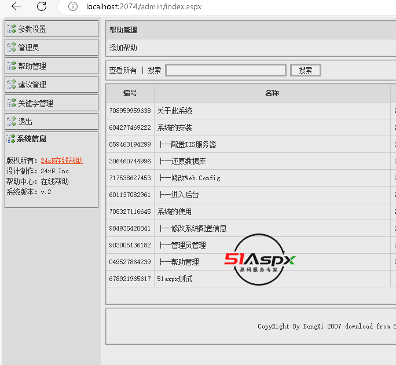This screenshot has width=396, height=365.
Task: Select ├─帮助管理 table entry
Action: coord(179,262)
